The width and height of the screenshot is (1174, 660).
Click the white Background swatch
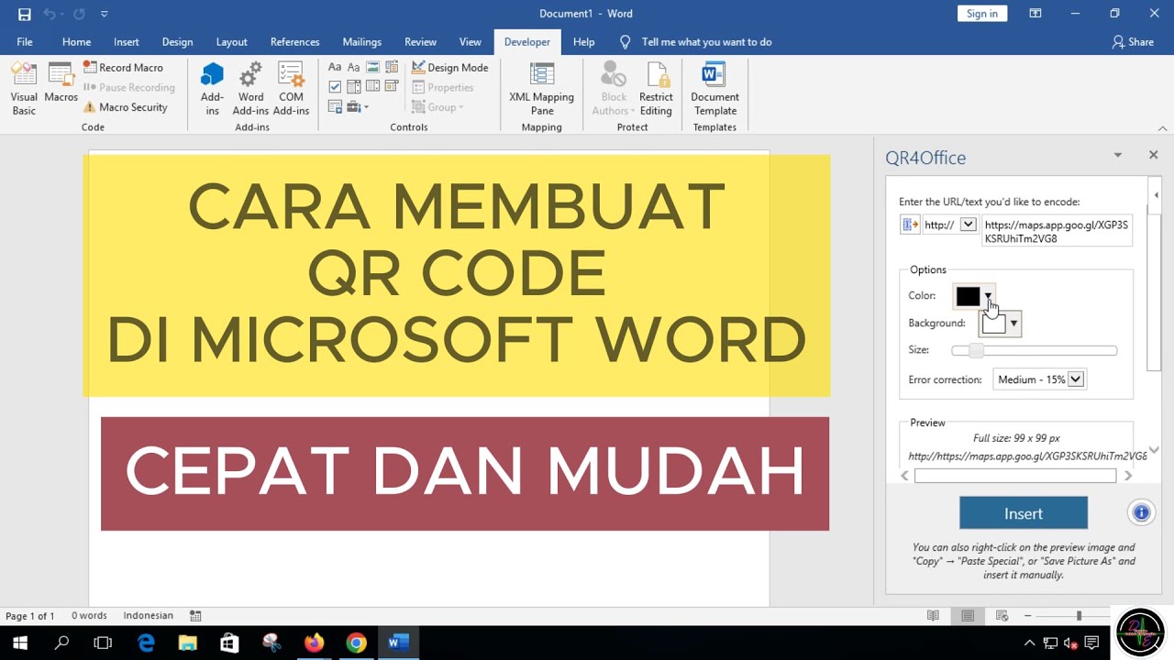pyautogui.click(x=993, y=324)
